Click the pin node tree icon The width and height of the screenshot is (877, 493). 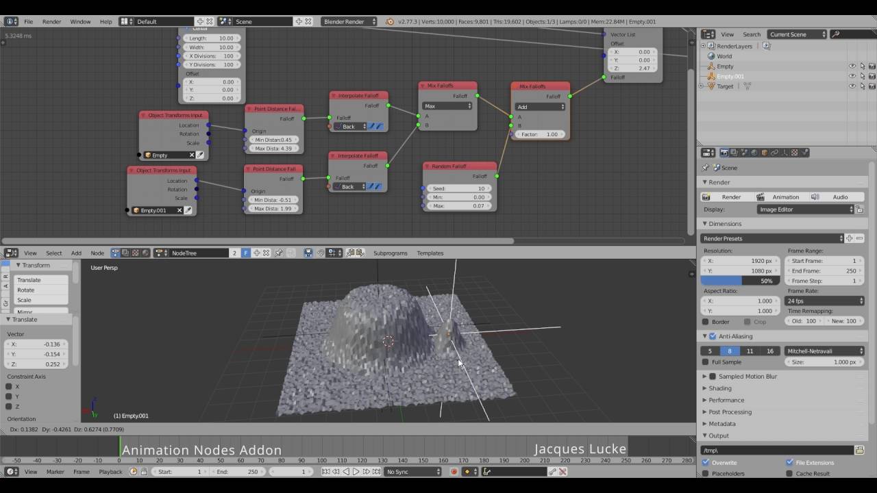coord(279,253)
